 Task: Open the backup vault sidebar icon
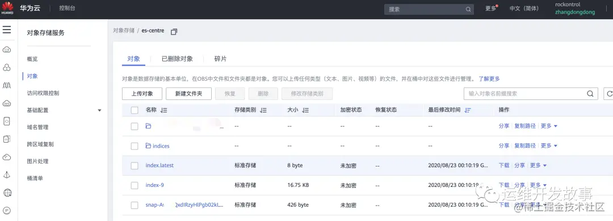pyautogui.click(x=7, y=139)
